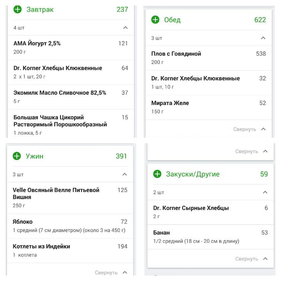
Task: Select the Яблоко entry in Ужин
Action: point(70,226)
